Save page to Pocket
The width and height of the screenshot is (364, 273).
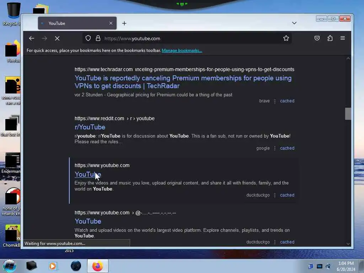click(x=317, y=38)
